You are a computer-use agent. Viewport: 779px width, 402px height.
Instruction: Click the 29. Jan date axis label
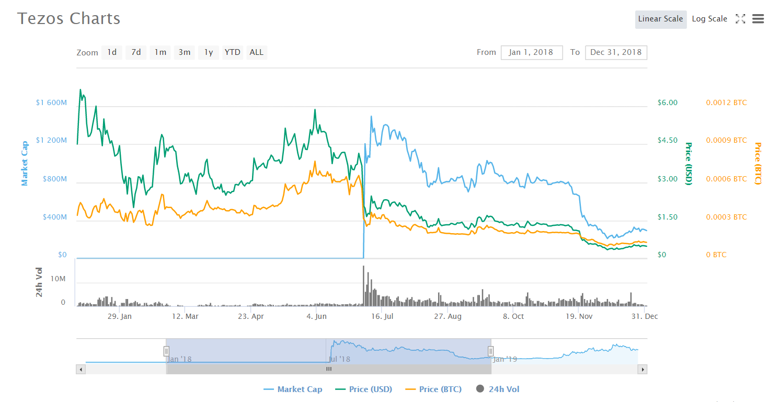pyautogui.click(x=120, y=316)
